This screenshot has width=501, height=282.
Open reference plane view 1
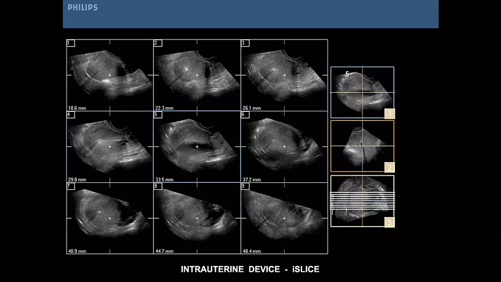click(362, 92)
